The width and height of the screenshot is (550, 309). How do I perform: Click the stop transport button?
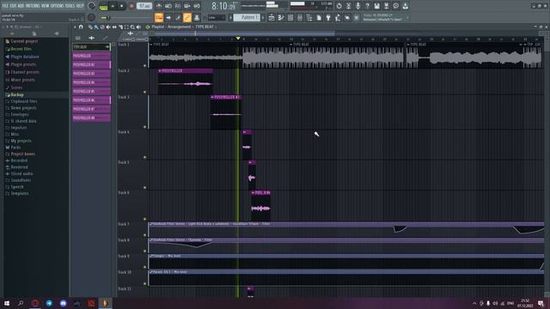(122, 6)
